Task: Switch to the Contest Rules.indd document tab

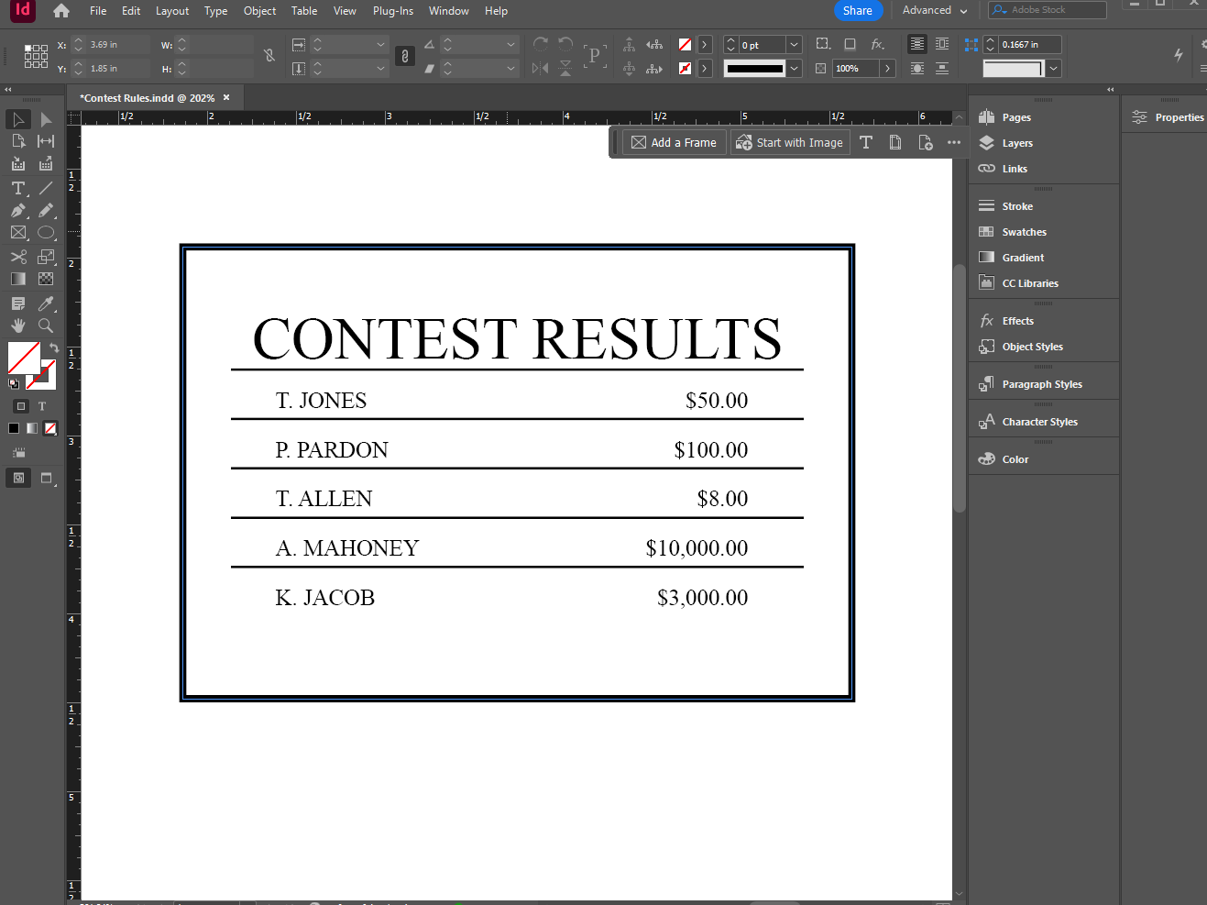Action: tap(147, 96)
